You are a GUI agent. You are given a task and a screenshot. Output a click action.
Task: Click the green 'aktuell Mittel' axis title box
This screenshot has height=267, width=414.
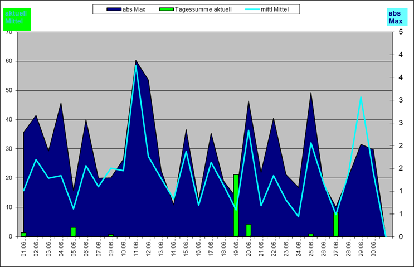pyautogui.click(x=16, y=18)
